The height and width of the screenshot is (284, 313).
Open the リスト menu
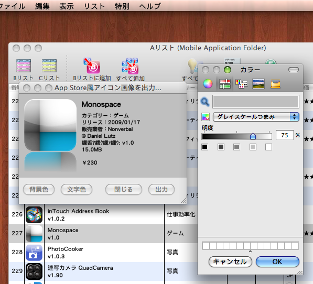94,6
